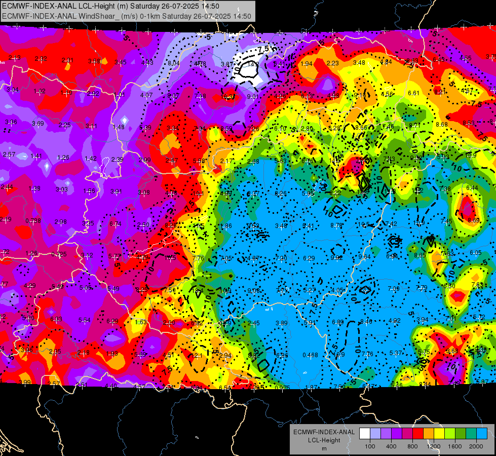Click the teal legend swatch

click(x=471, y=434)
